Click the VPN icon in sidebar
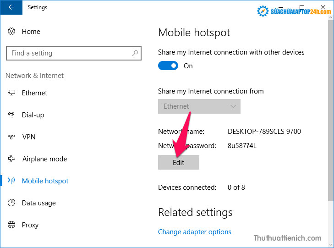The image size is (334, 248). tap(12, 137)
